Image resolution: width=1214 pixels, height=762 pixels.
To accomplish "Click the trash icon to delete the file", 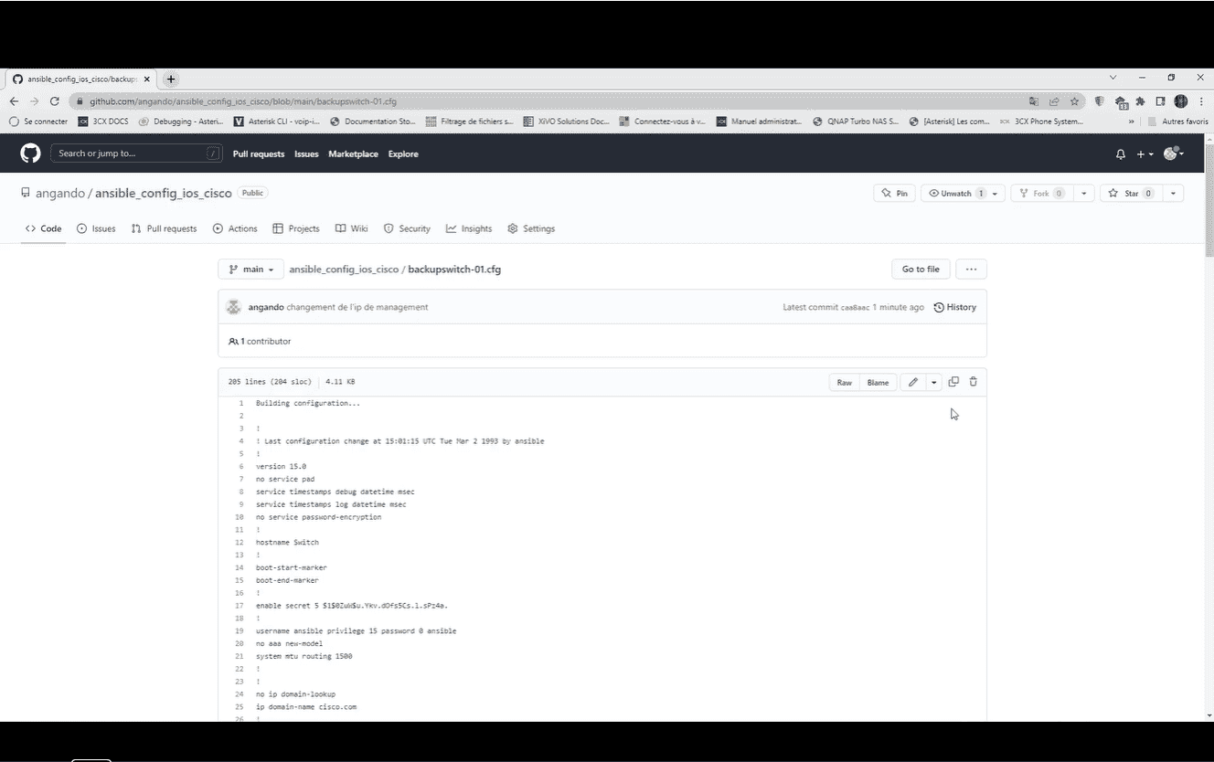I will point(973,382).
